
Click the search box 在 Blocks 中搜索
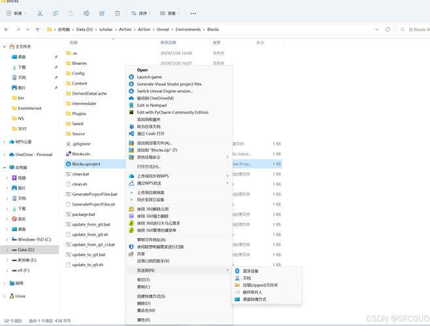click(414, 29)
